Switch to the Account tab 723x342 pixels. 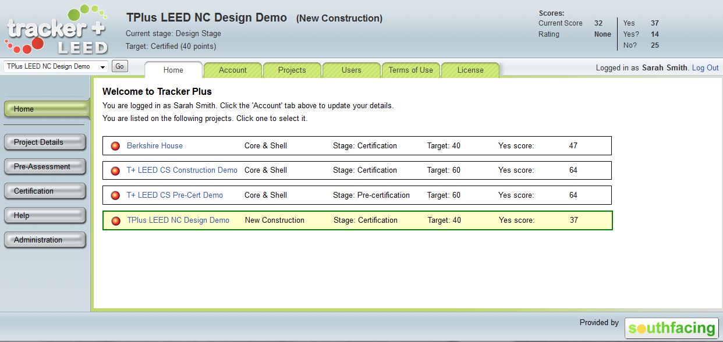(x=233, y=70)
